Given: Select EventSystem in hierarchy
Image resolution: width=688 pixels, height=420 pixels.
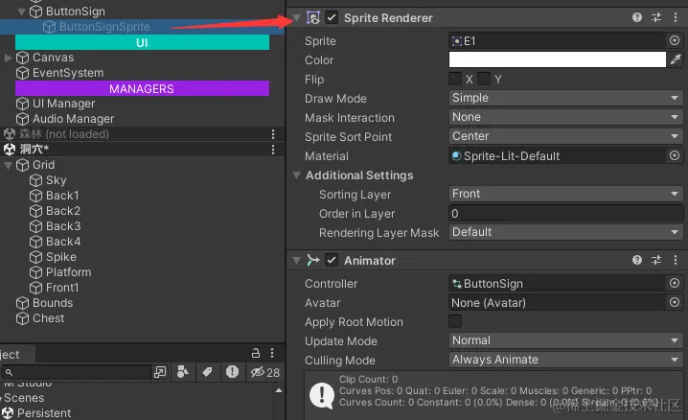Looking at the screenshot, I should [68, 73].
